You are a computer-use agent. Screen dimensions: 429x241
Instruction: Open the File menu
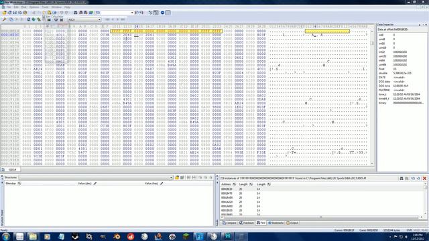click(9, 7)
